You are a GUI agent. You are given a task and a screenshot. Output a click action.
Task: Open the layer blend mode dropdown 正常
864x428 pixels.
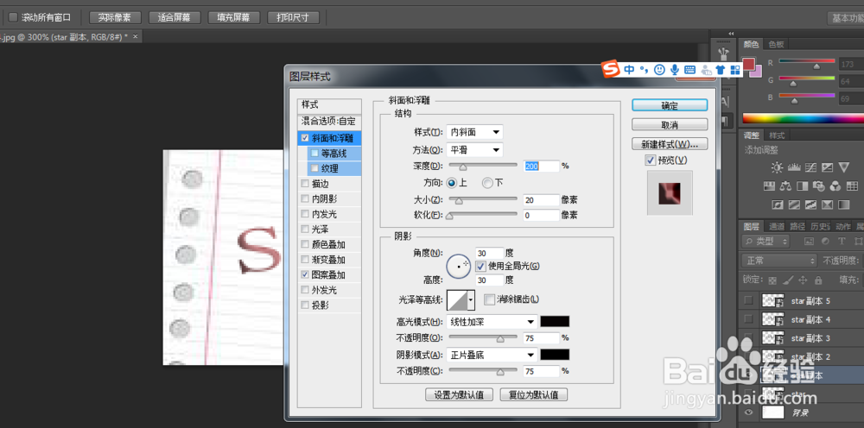click(779, 261)
